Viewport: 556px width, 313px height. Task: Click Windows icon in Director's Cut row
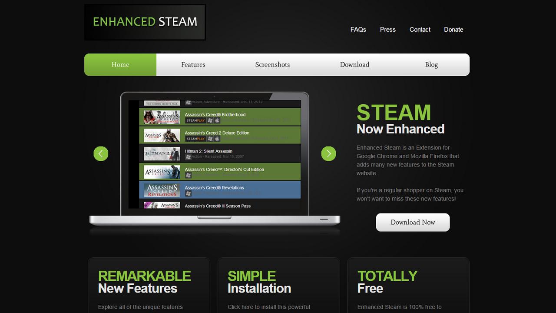pyautogui.click(x=188, y=175)
